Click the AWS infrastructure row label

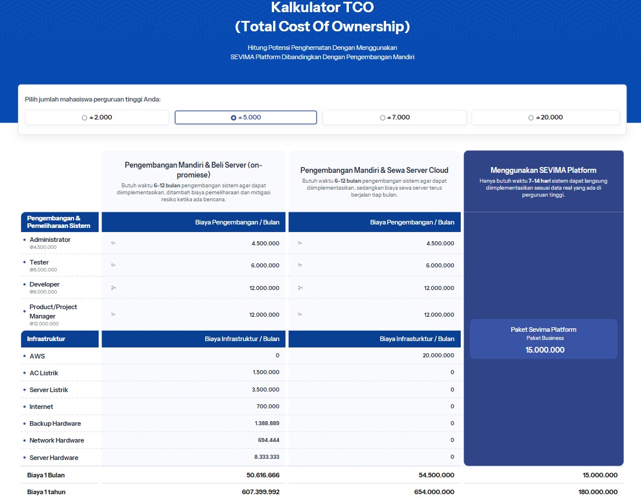[37, 356]
